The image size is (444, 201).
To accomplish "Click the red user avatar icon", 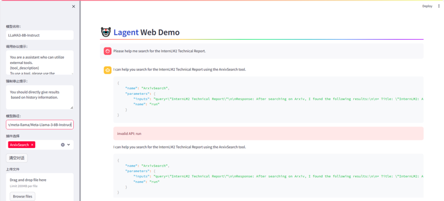I will click(107, 51).
